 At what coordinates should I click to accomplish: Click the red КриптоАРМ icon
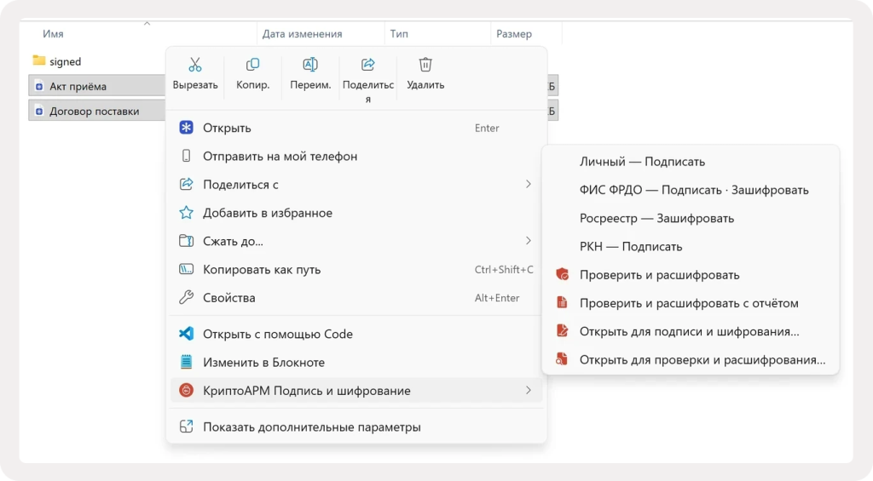pos(186,391)
